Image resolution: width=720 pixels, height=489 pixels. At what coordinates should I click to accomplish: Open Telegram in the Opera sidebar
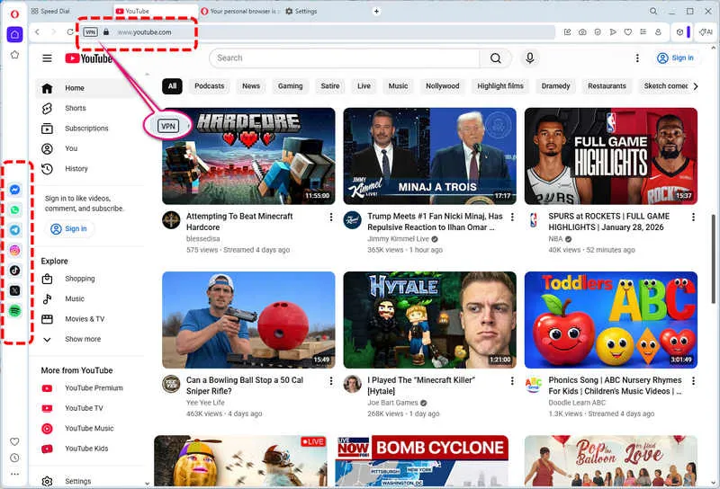coord(14,230)
